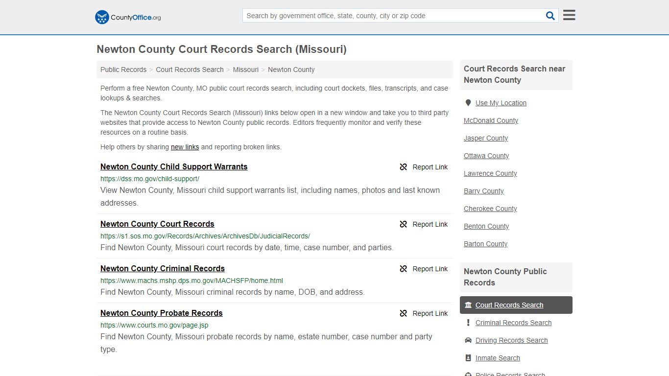Open Newton County Probate Records title
The image size is (669, 376).
[x=162, y=313]
